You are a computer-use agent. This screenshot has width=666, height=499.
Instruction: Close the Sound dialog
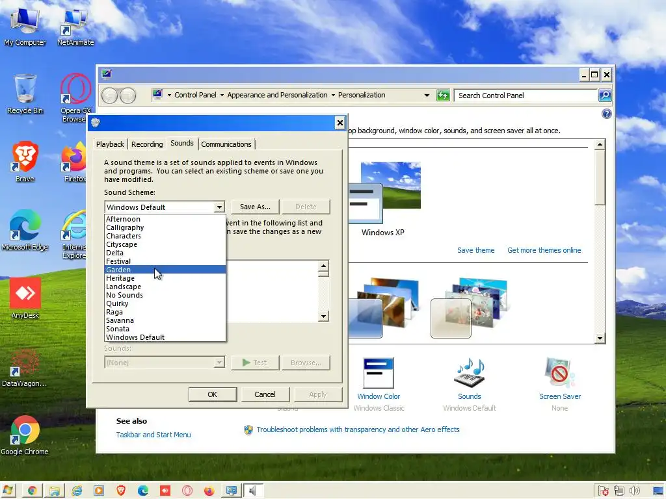pos(340,123)
